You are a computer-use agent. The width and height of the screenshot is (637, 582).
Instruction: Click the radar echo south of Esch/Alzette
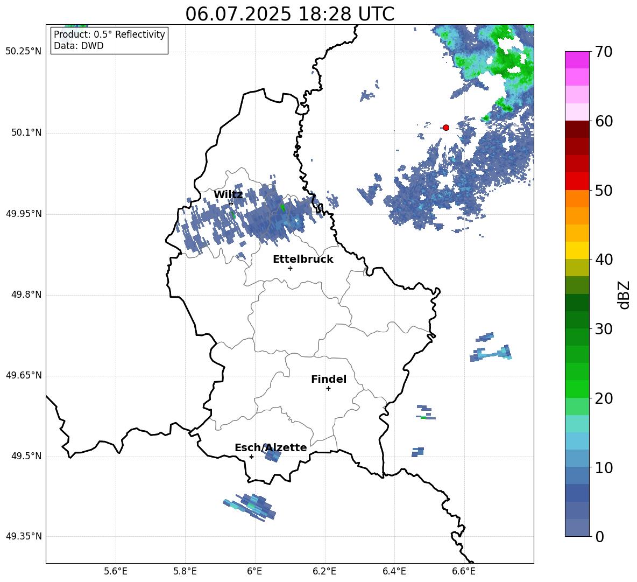point(250,507)
